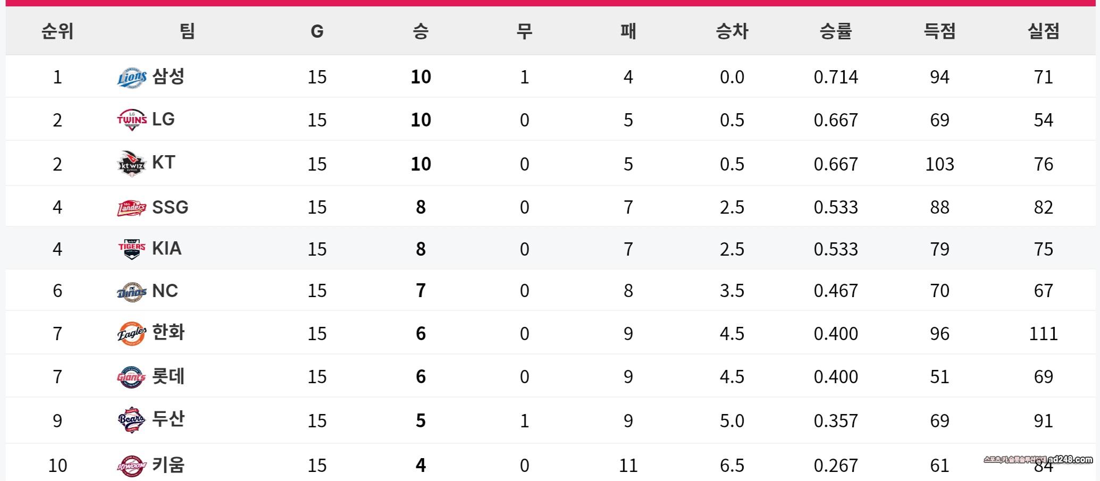The height and width of the screenshot is (481, 1100).
Task: Click the Samsung Lions team logo
Action: pyautogui.click(x=131, y=78)
